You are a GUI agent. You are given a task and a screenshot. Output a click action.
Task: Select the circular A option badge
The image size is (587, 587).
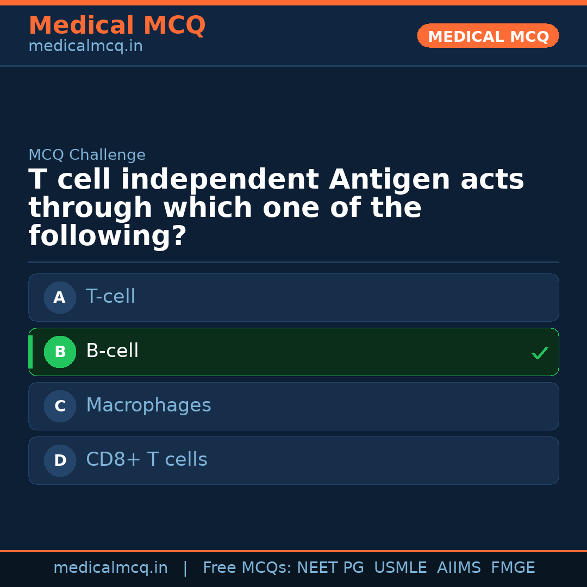(60, 297)
